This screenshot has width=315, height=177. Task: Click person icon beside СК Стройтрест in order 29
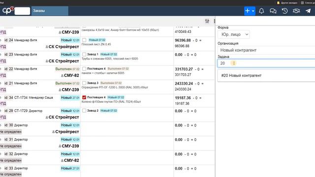pos(47,118)
